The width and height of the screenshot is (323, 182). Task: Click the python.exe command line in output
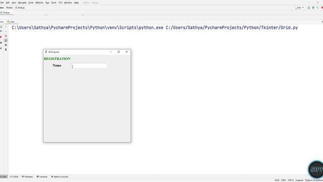[155, 28]
